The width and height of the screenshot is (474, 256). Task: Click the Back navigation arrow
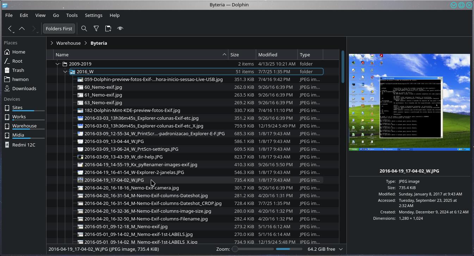tap(10, 29)
